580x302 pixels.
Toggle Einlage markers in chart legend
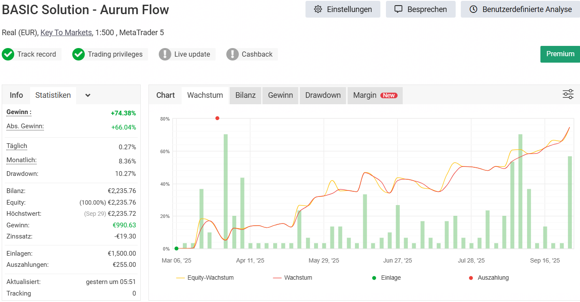[x=387, y=278]
